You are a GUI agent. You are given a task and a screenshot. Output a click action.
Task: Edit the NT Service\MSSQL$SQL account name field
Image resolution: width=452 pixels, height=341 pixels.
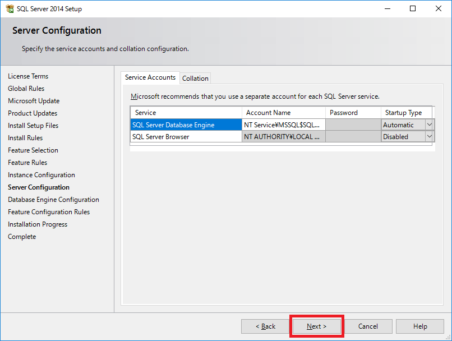(x=284, y=125)
